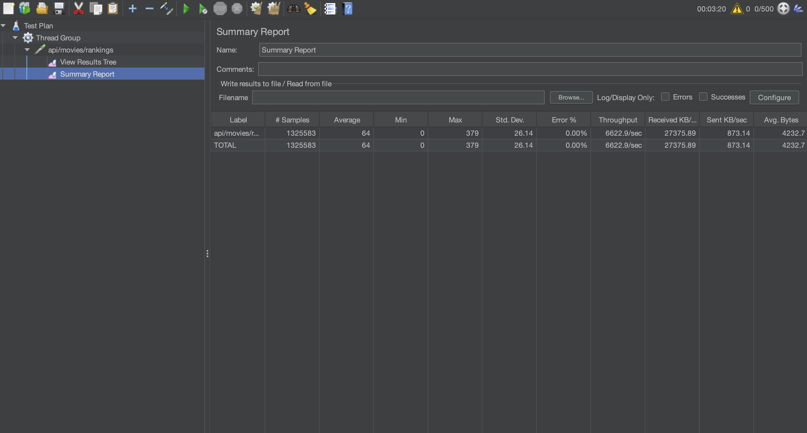Click the blue Help question icon
Screen dimensions: 807x433
(347, 9)
